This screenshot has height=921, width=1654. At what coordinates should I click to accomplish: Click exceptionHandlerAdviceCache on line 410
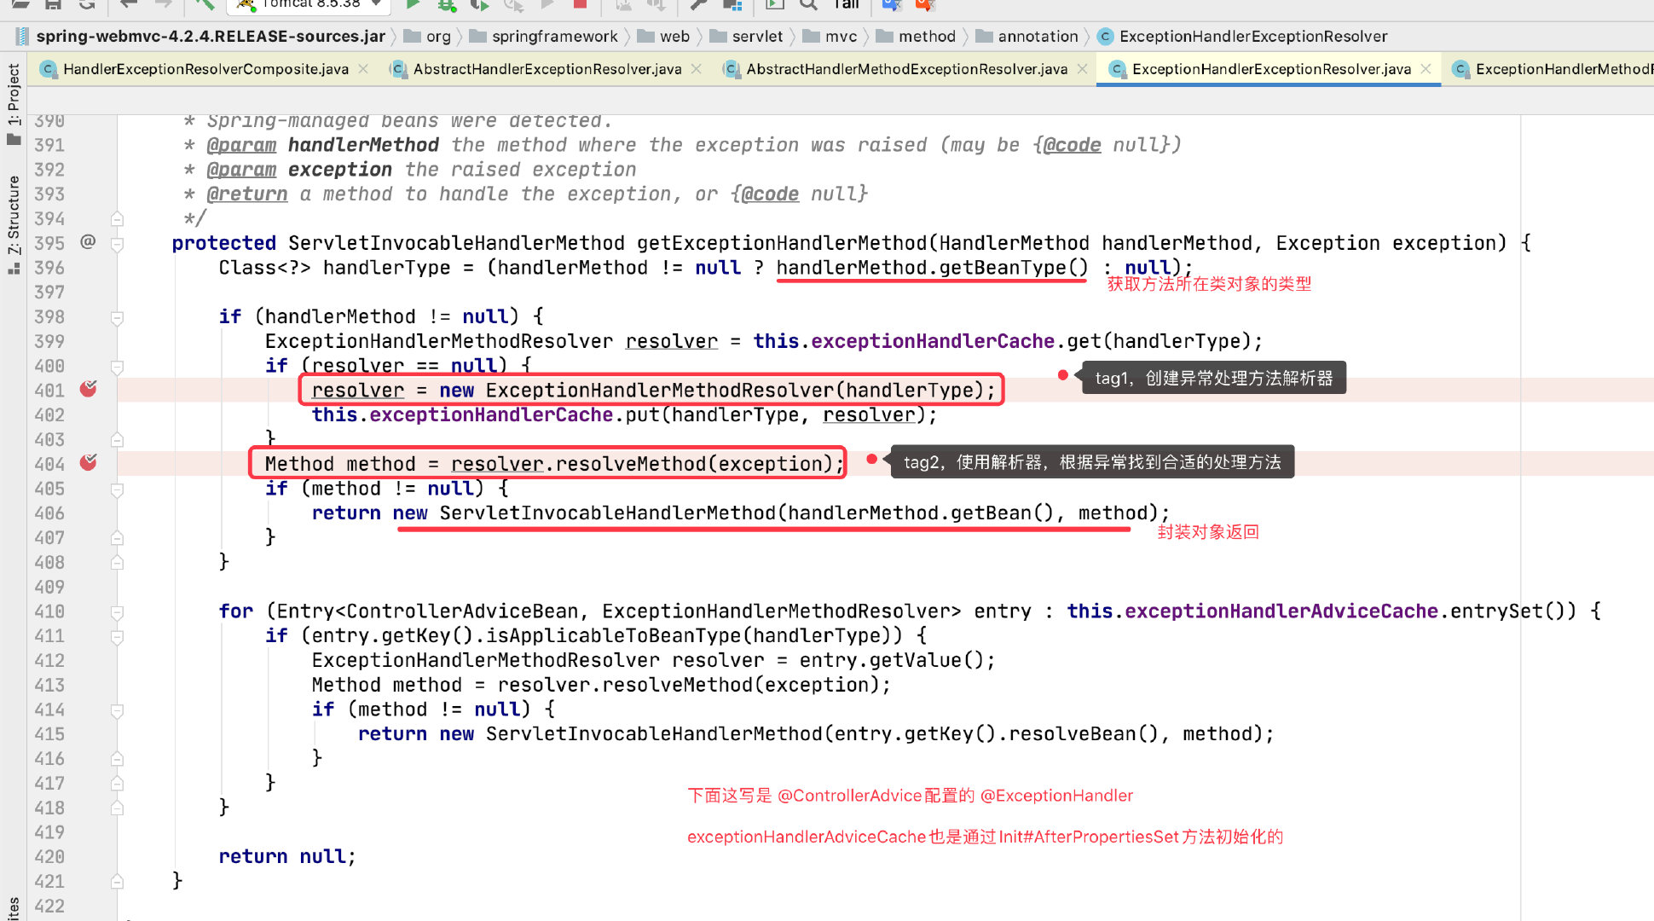[x=1281, y=611]
